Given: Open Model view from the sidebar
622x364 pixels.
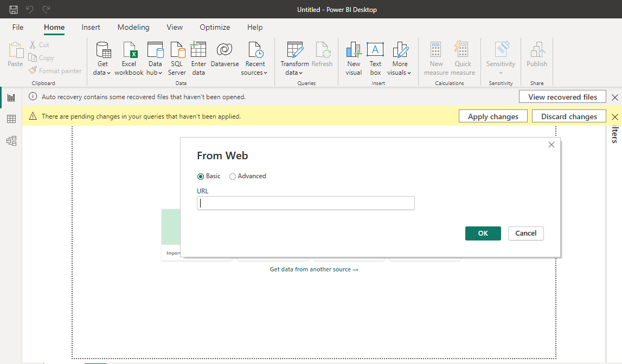Looking at the screenshot, I should pyautogui.click(x=11, y=140).
